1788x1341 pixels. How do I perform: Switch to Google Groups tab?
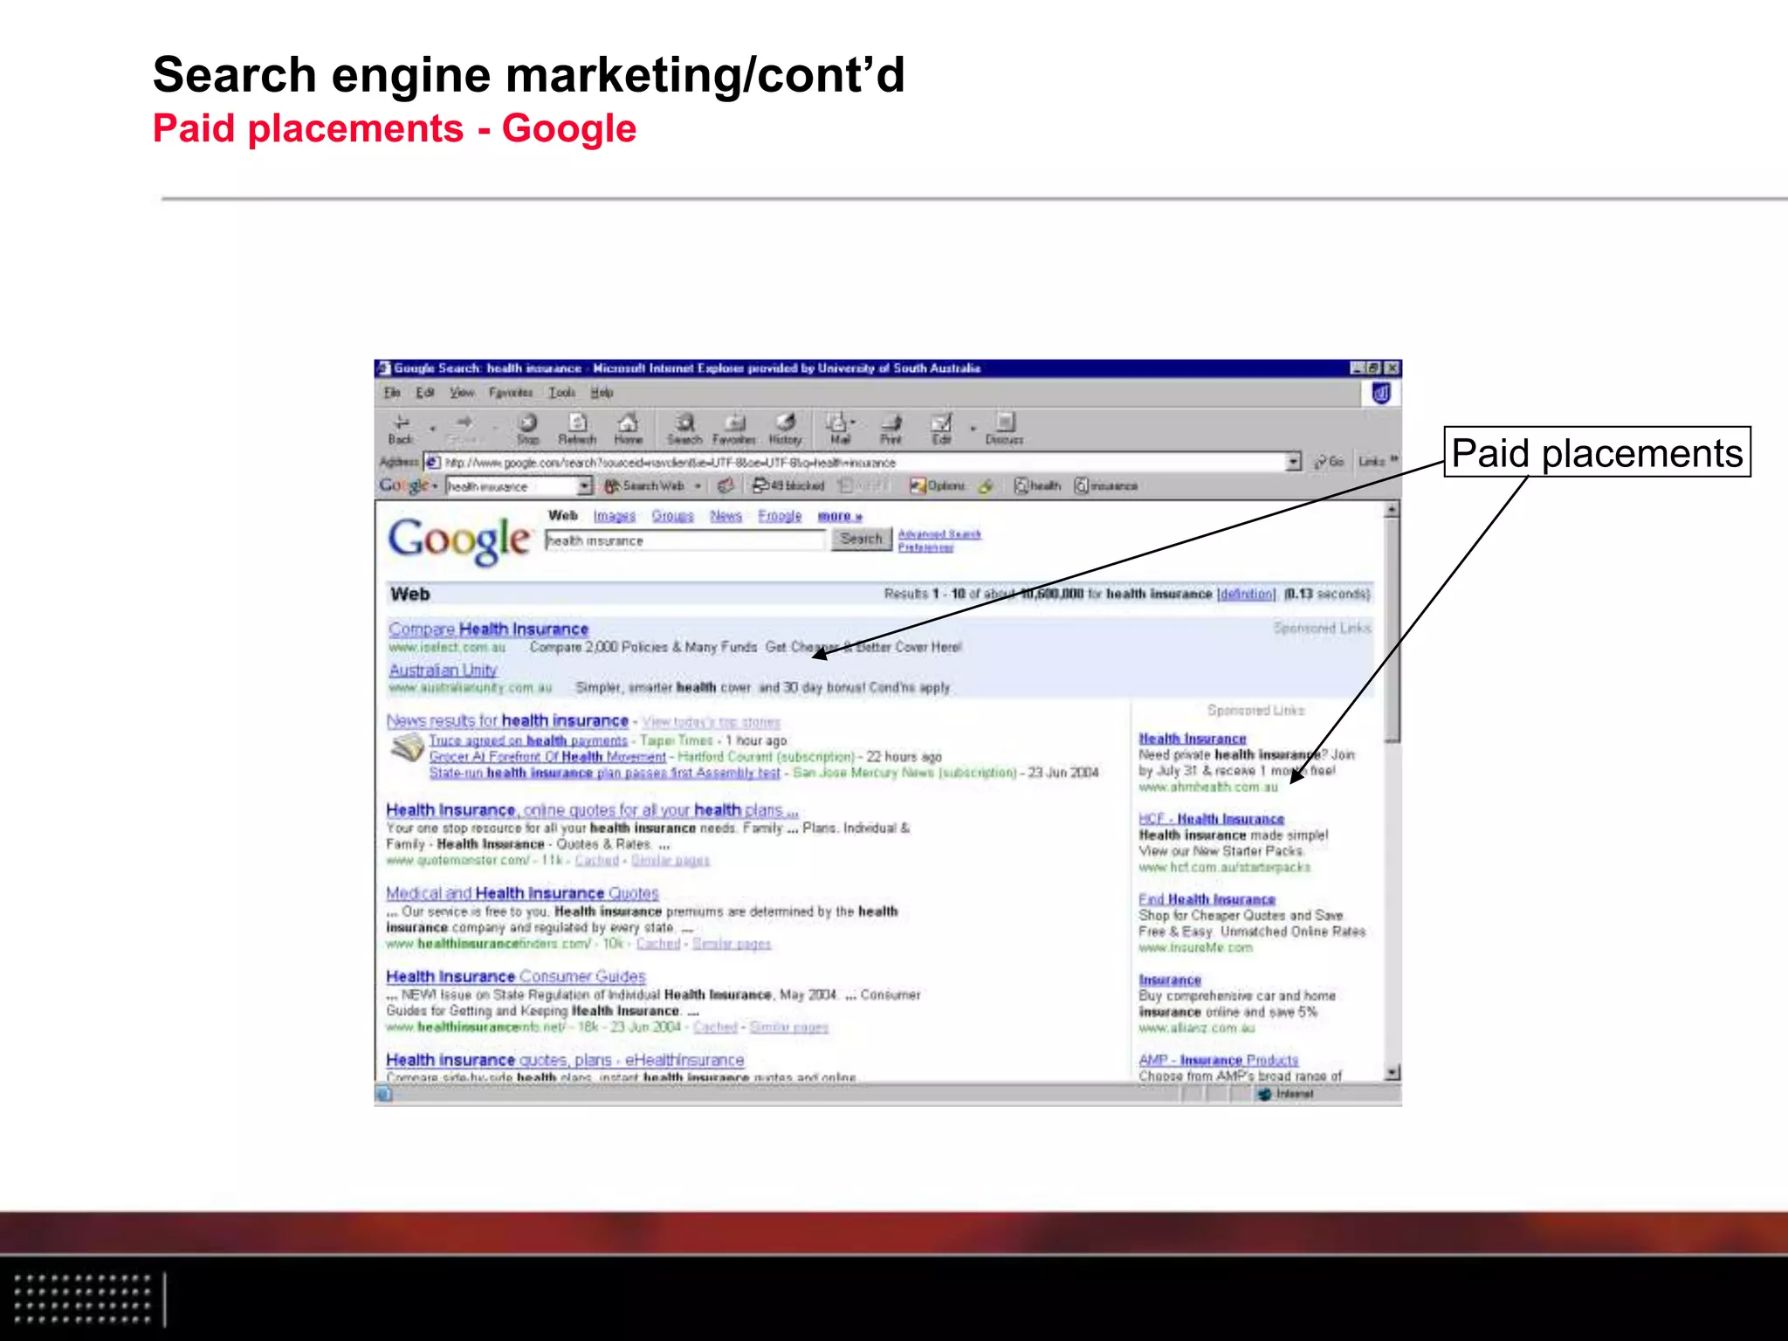(x=672, y=516)
